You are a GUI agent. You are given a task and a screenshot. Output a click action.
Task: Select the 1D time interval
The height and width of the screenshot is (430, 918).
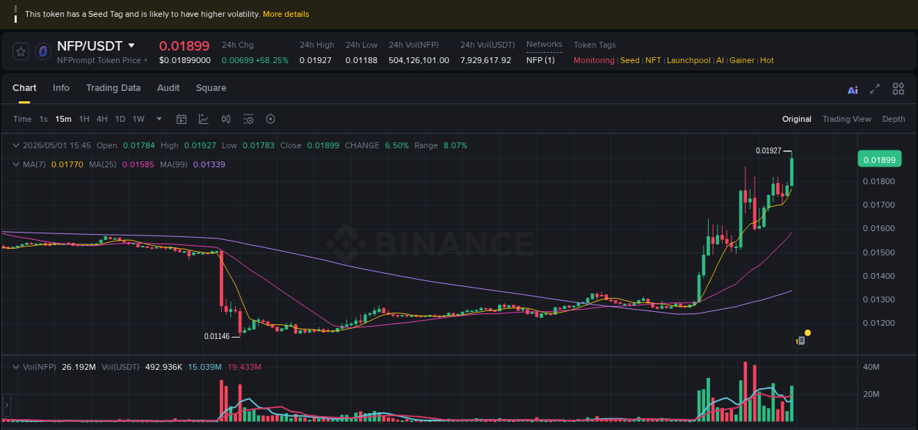[x=120, y=119]
